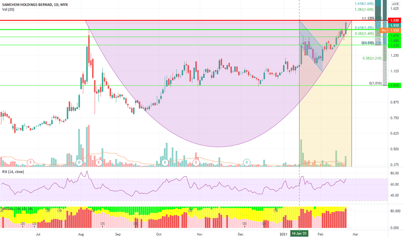This screenshot has width=403, height=238.
Task: Click the dividend D marker nearest Dec
Action: point(247,162)
